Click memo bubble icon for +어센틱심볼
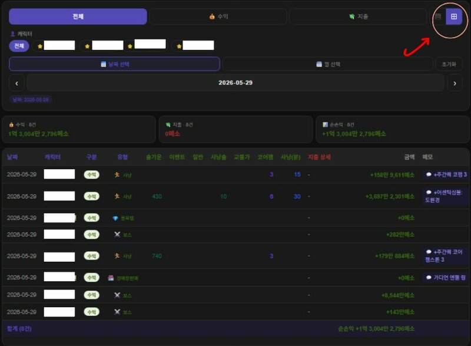Image resolution: width=471 pixels, height=346 pixels. (429, 192)
